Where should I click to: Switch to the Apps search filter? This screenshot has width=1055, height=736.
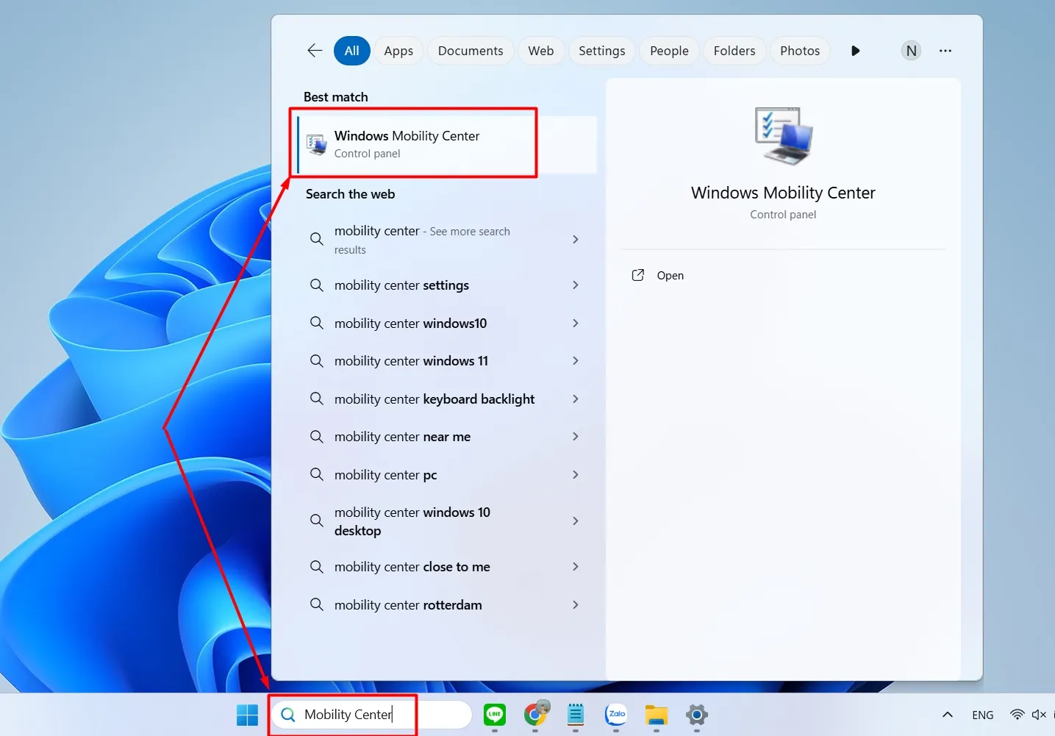[398, 50]
